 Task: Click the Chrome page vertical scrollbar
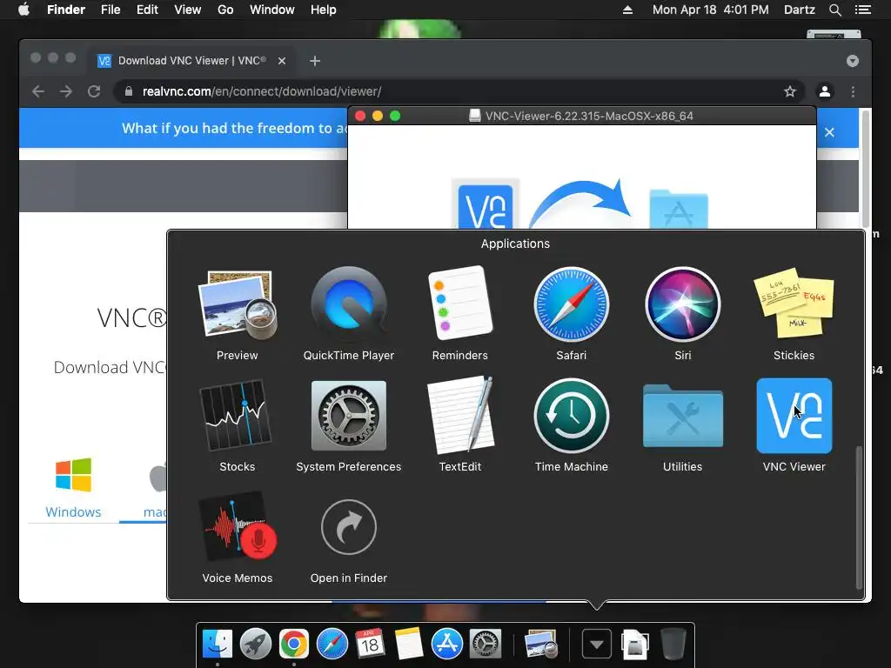865,169
